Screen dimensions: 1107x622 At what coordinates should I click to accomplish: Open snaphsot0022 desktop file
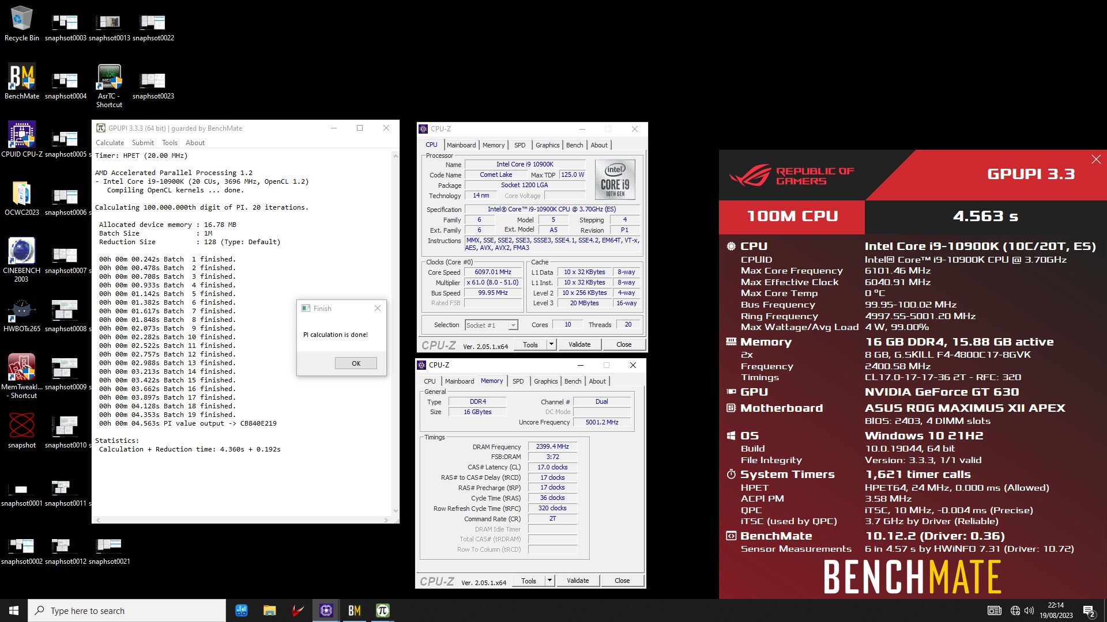[153, 28]
